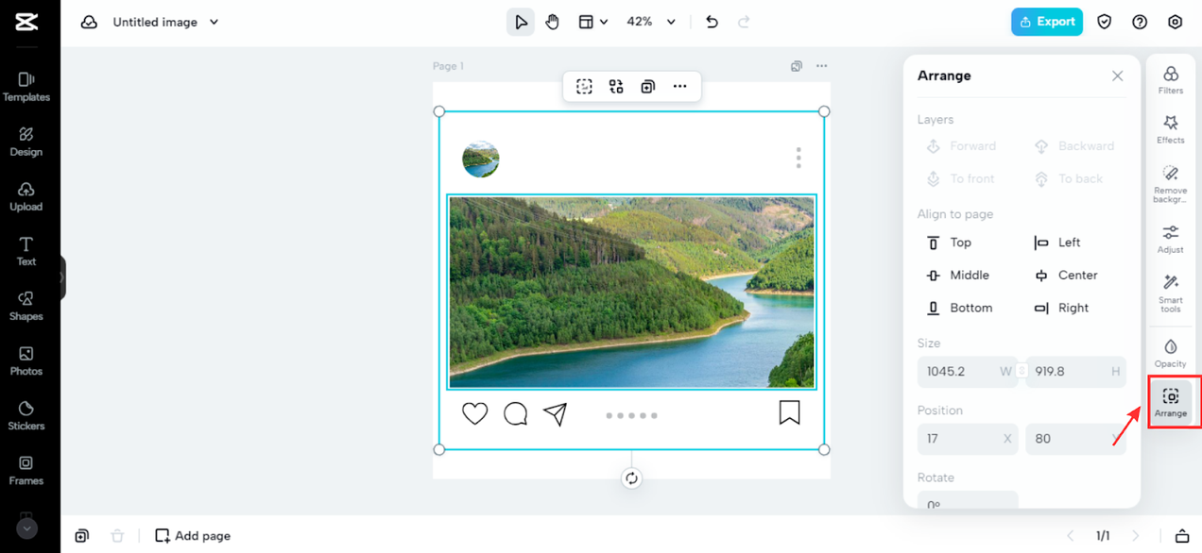Click the height size field 919.8
The width and height of the screenshot is (1202, 553).
click(1075, 372)
